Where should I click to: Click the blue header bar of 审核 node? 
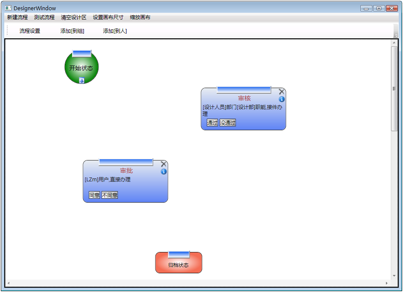tap(244, 90)
